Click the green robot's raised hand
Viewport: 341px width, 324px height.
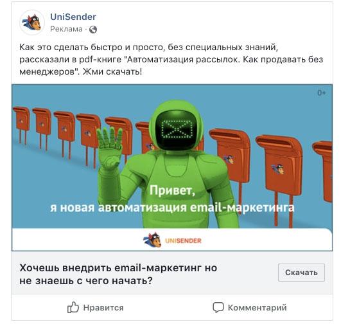(x=109, y=147)
